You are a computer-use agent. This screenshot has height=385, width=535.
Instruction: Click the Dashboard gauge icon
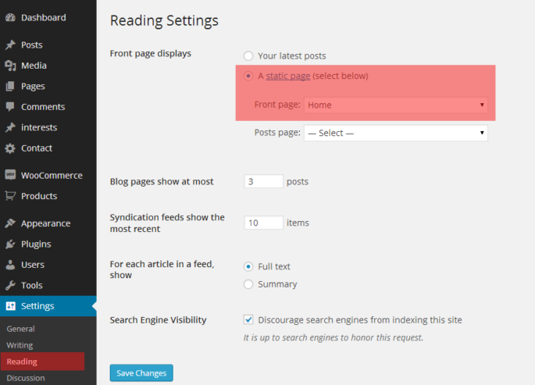pos(10,17)
